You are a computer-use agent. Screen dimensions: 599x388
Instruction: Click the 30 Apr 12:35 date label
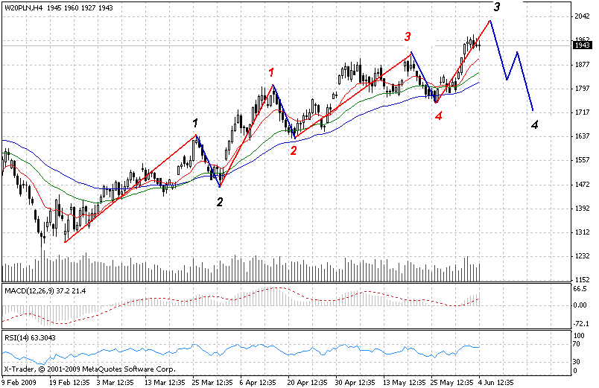tap(355, 382)
